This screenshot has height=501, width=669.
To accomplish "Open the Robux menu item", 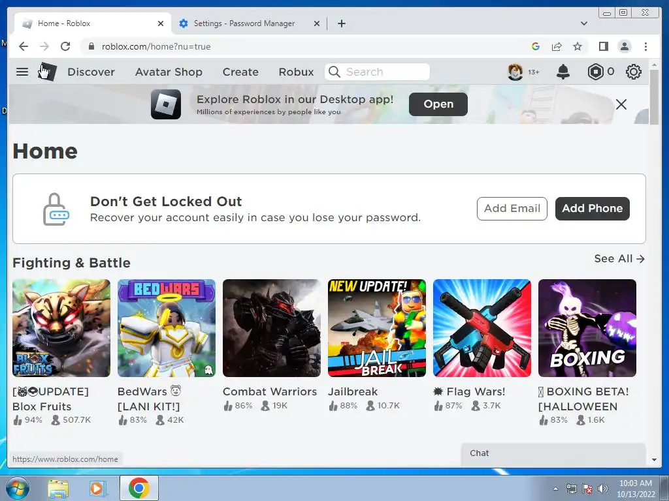I will 296,72.
